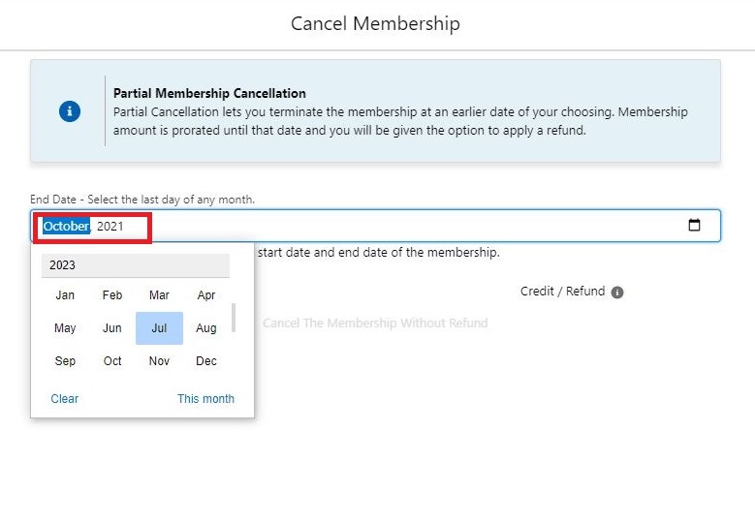The height and width of the screenshot is (524, 755).
Task: Pick Dec from the month picker
Action: (206, 361)
